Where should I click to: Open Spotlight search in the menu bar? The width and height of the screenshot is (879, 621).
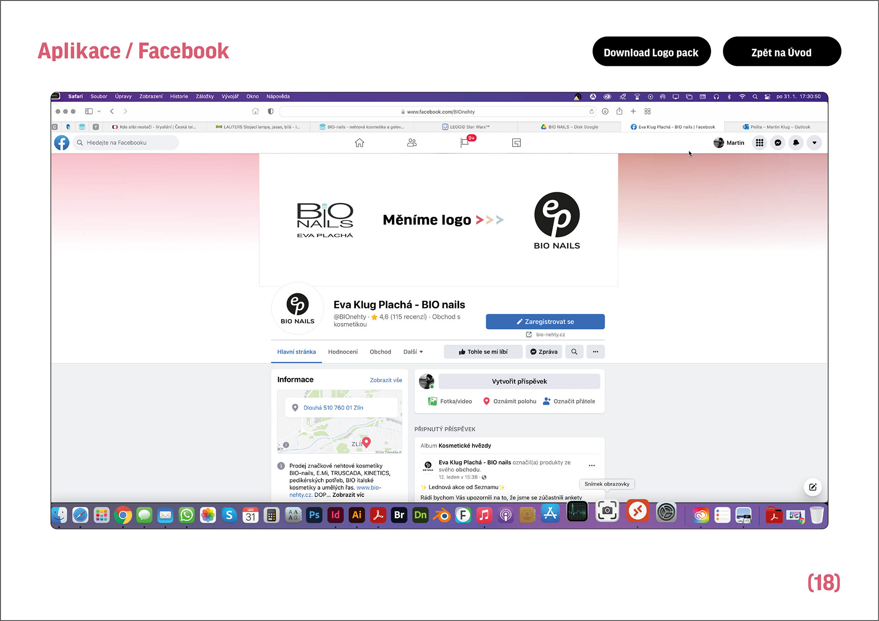(755, 97)
